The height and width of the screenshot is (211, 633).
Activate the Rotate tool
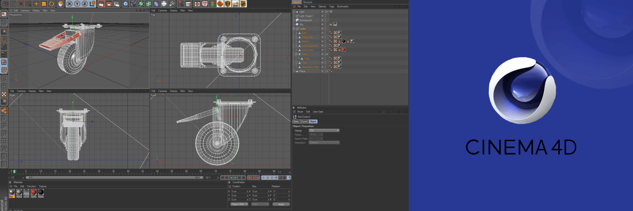point(51,4)
